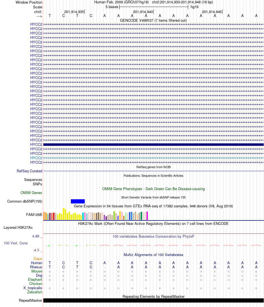This screenshot has height=307, width=264.
Task: Click the chr2:201,914,933-201,914,948 position text
Action: coord(183,2)
